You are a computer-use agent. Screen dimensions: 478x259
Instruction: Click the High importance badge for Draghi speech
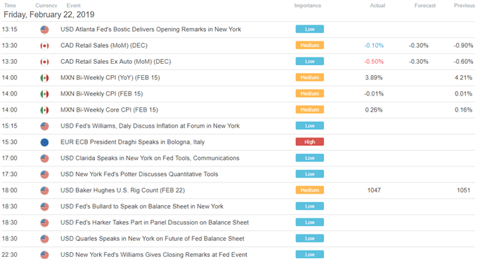click(310, 142)
